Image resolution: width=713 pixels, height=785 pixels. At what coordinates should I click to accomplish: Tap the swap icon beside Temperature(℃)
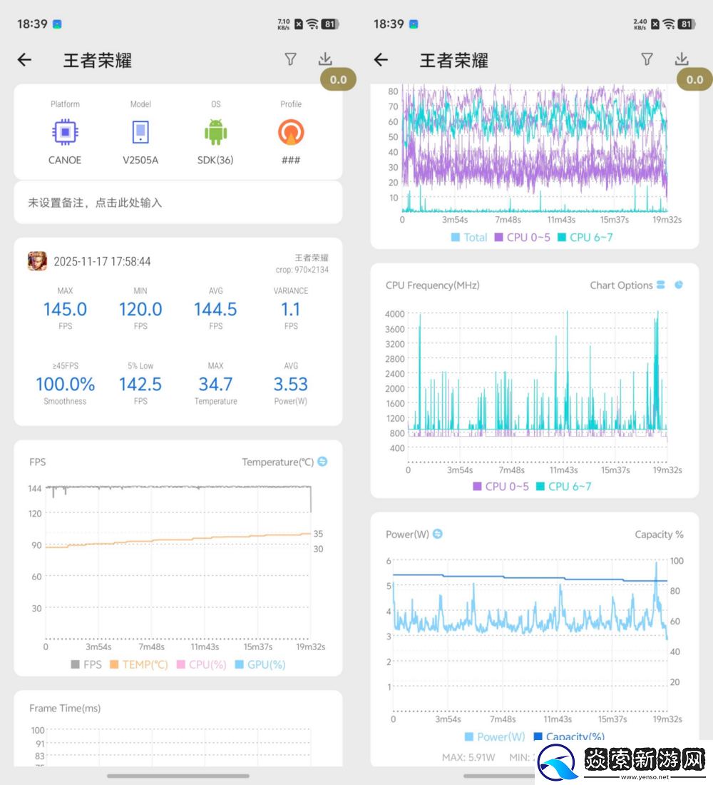point(322,462)
